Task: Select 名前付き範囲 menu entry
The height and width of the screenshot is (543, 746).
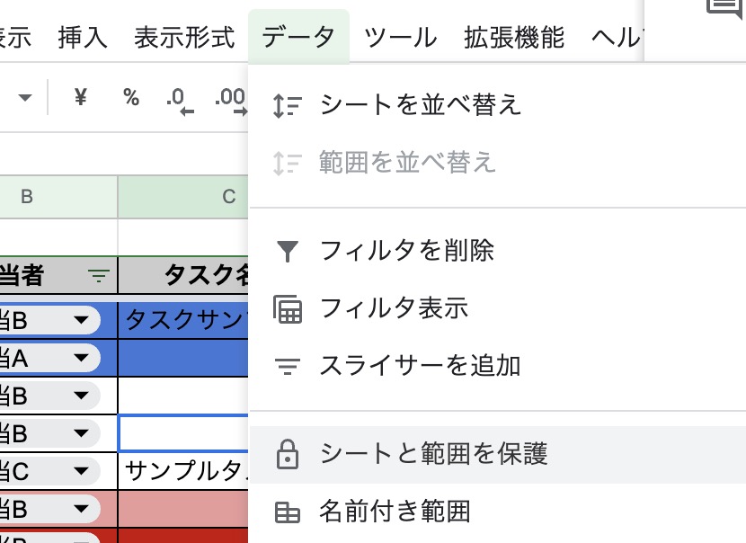Action: pos(395,512)
